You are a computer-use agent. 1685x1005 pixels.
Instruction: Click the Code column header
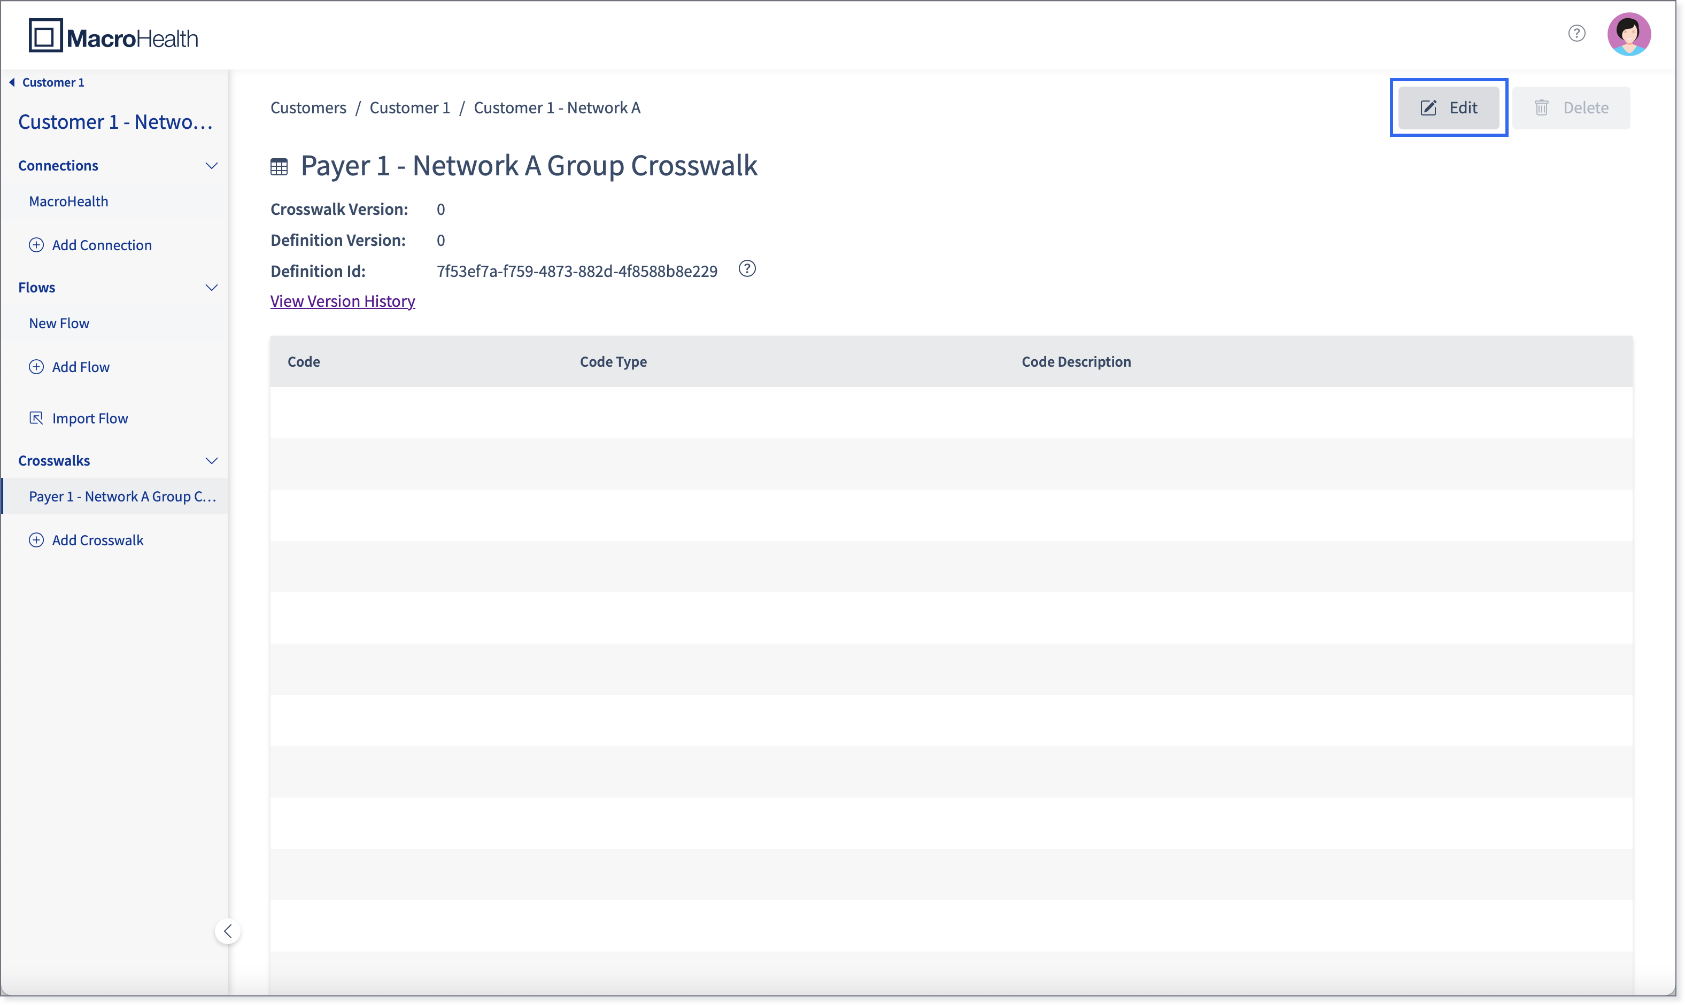click(x=304, y=361)
